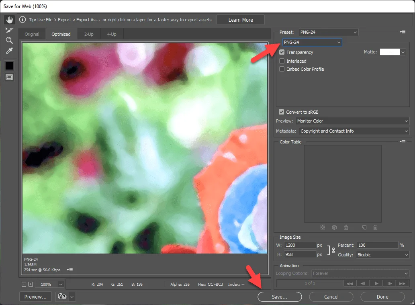Click the next frame animation button
Screen dimensions: 415x305
click(x=389, y=283)
